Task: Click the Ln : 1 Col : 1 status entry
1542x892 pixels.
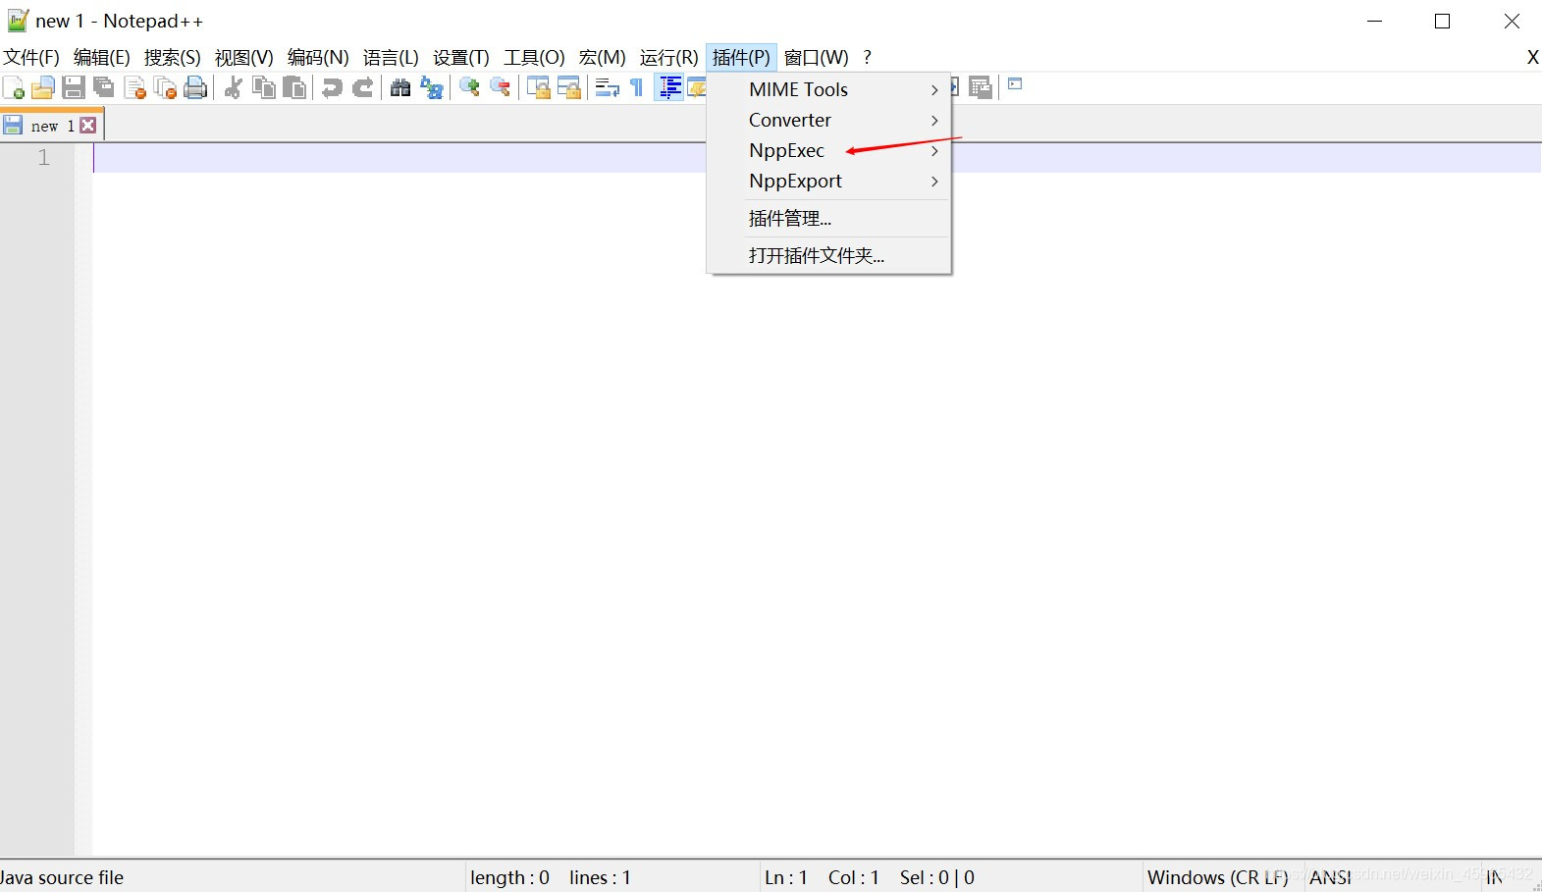Action: 822,877
